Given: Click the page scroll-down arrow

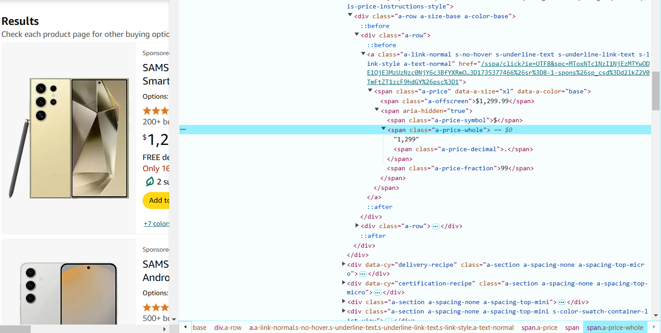Looking at the screenshot, I should tap(174, 319).
